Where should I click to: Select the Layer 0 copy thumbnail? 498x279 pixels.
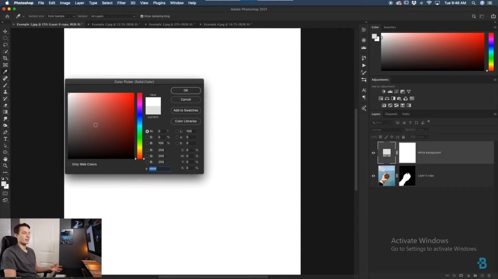tap(386, 175)
